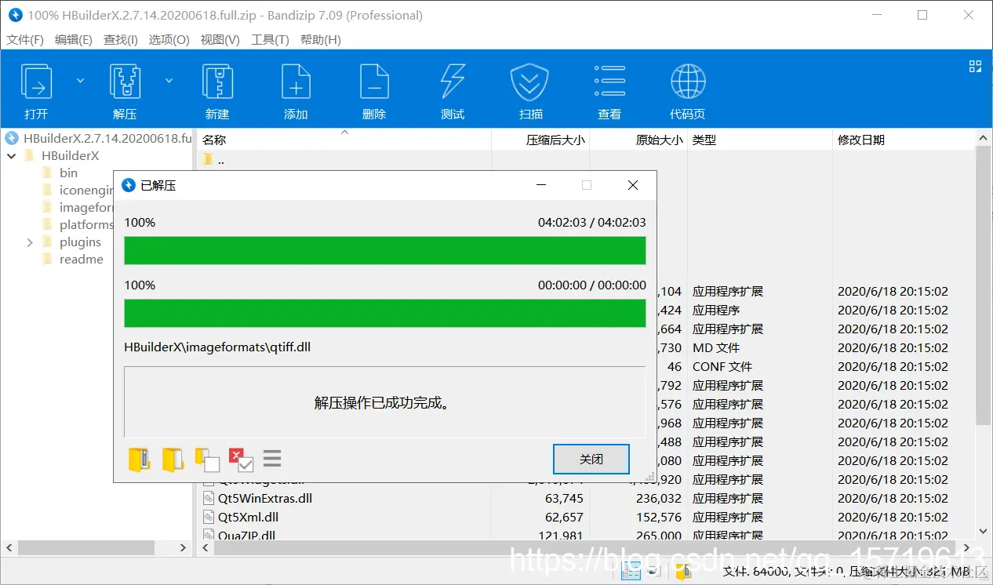The width and height of the screenshot is (993, 585).
Task: Click the open-archive folder icon in extraction dialog
Action: [x=139, y=460]
